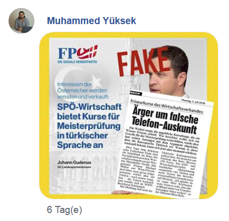Image resolution: width=229 pixels, height=221 pixels.
Task: Click the 6 Tag(e) timestamp
Action: [x=65, y=209]
